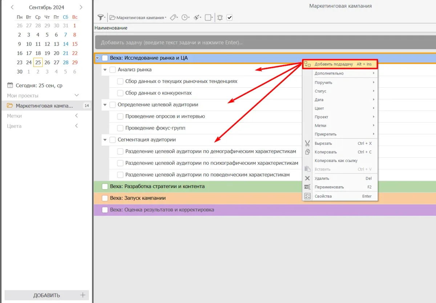Click the tag labels toolbar icon
This screenshot has height=303, width=436.
click(173, 17)
